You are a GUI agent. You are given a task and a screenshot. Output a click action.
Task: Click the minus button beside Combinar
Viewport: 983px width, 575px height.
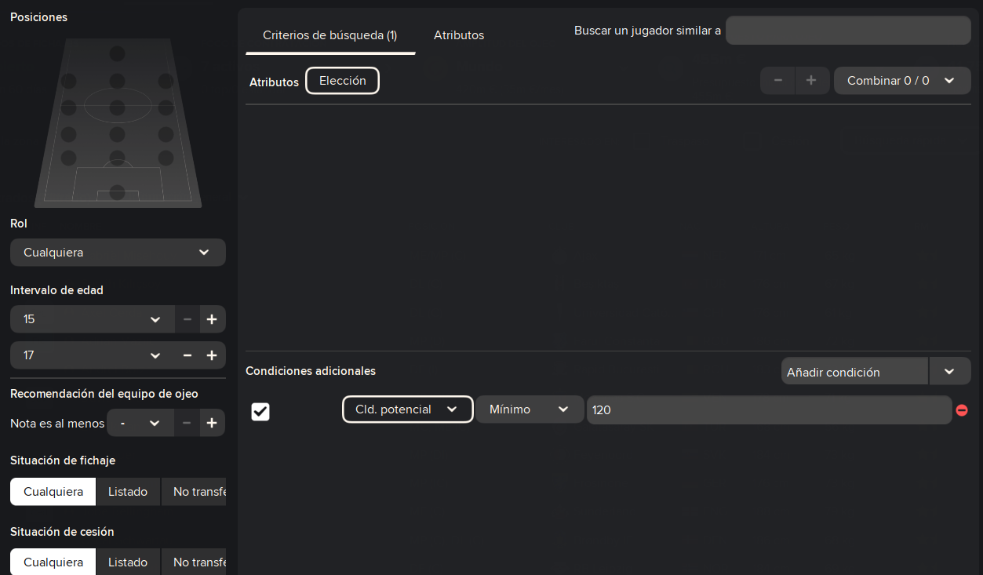[x=777, y=80]
